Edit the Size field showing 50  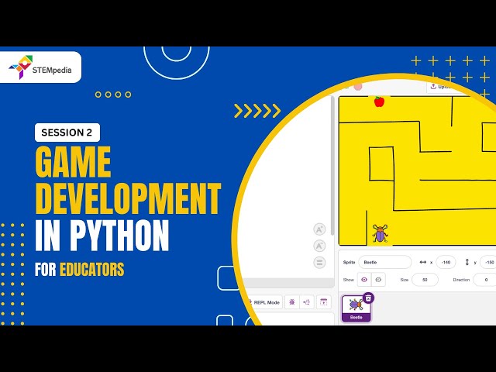[425, 280]
